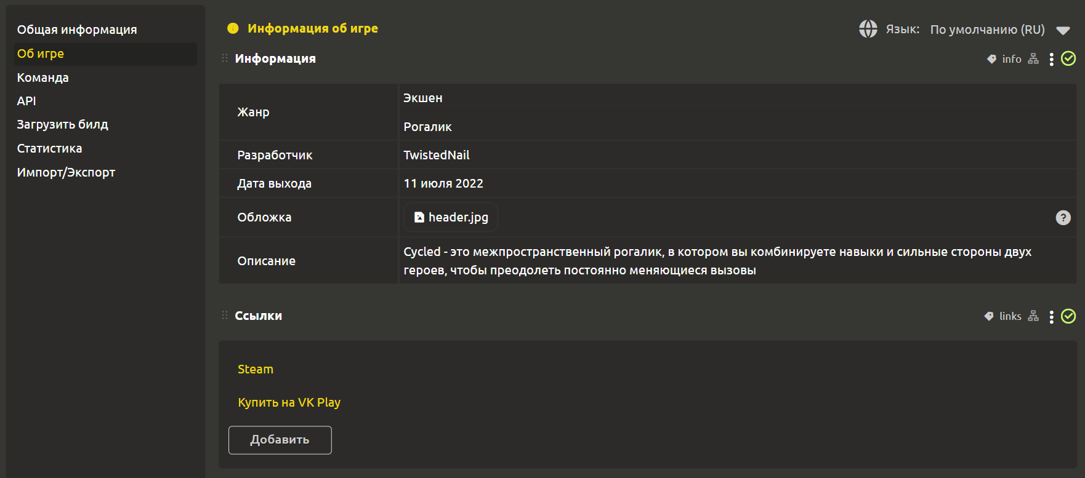Click the Дата выхода row label
The image size is (1085, 478).
click(x=274, y=183)
